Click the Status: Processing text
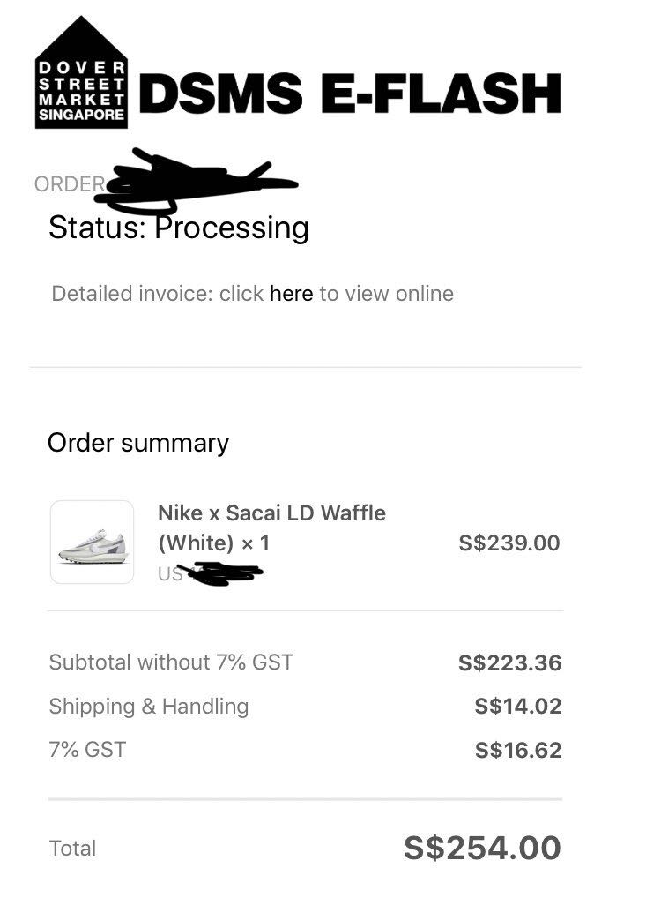 pos(179,228)
